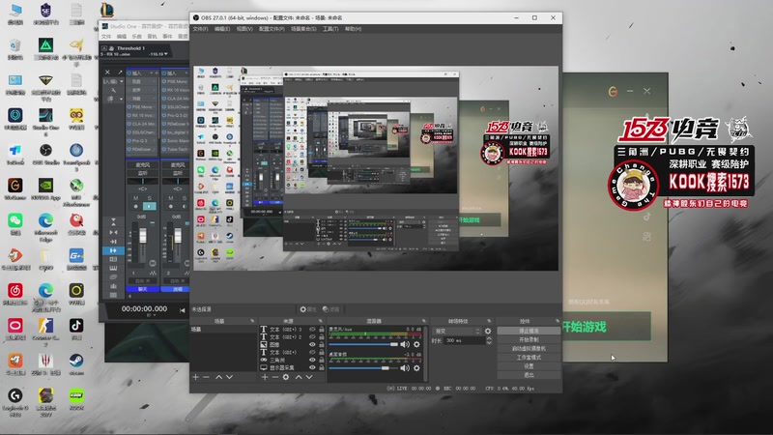This screenshot has height=435, width=773.
Task: Toggle visibility of 文本 (GDI+) 3 source
Action: coord(312,330)
